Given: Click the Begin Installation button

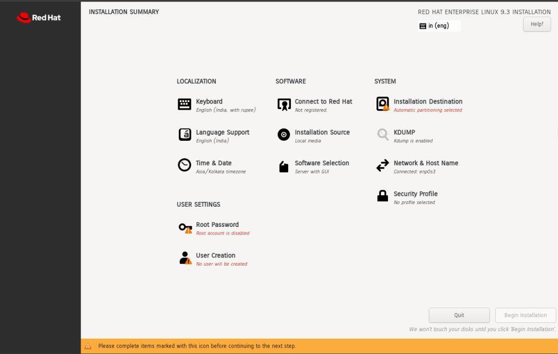Looking at the screenshot, I should point(525,315).
